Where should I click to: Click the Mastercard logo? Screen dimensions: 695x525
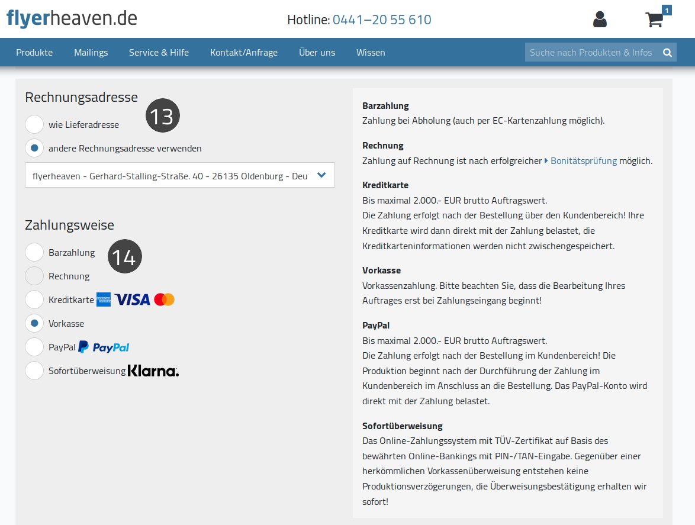pos(165,300)
